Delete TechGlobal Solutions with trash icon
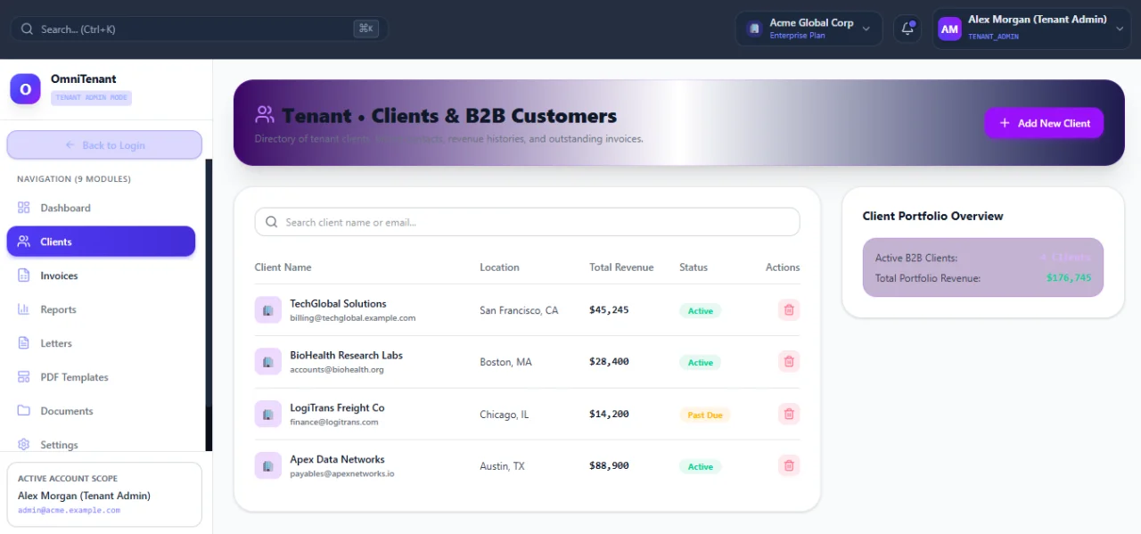Image resolution: width=1141 pixels, height=534 pixels. tap(789, 310)
